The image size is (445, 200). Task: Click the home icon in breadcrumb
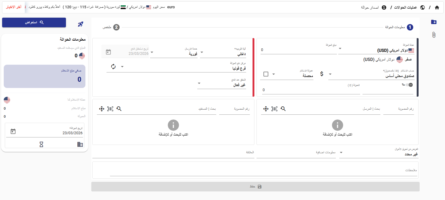(437, 7)
